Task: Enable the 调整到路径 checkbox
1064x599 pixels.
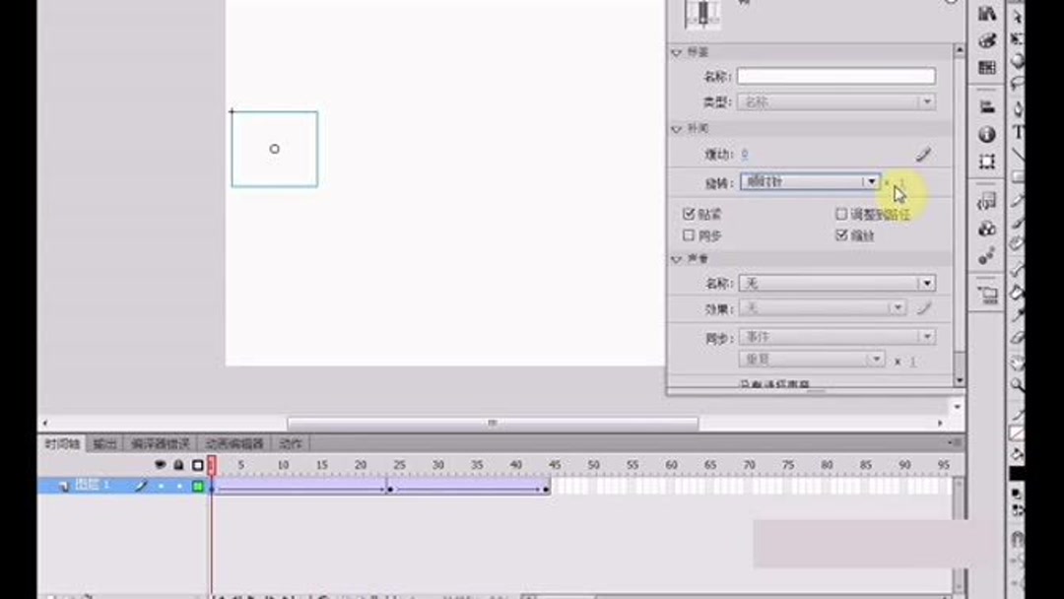Action: [x=841, y=213]
